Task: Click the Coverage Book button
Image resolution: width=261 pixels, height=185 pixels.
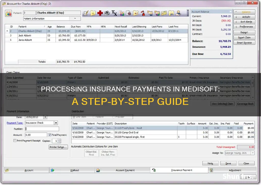Action: coord(245,104)
